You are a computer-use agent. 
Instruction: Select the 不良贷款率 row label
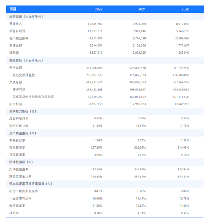pyautogui.click(x=17, y=141)
